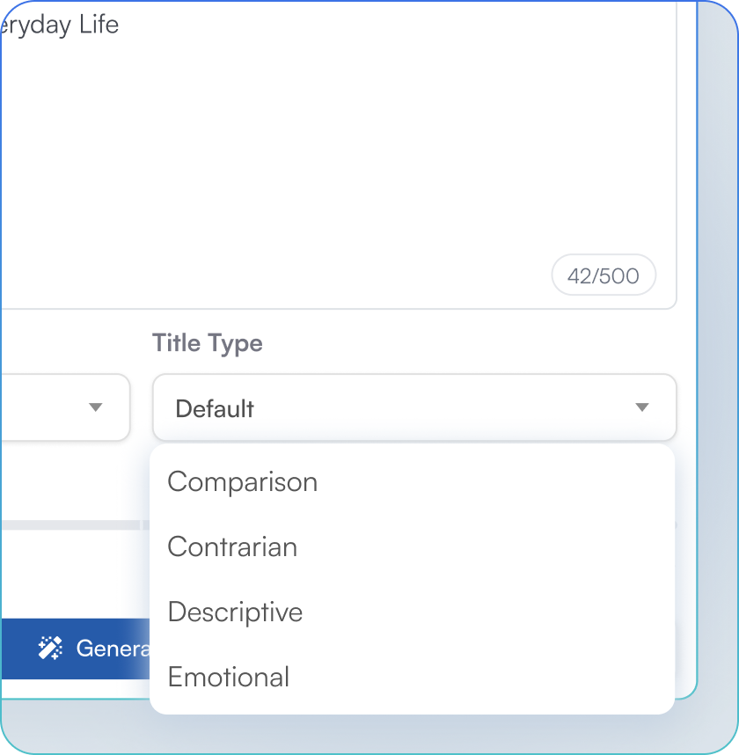
Task: Select Comparison from the title type list
Action: point(242,481)
